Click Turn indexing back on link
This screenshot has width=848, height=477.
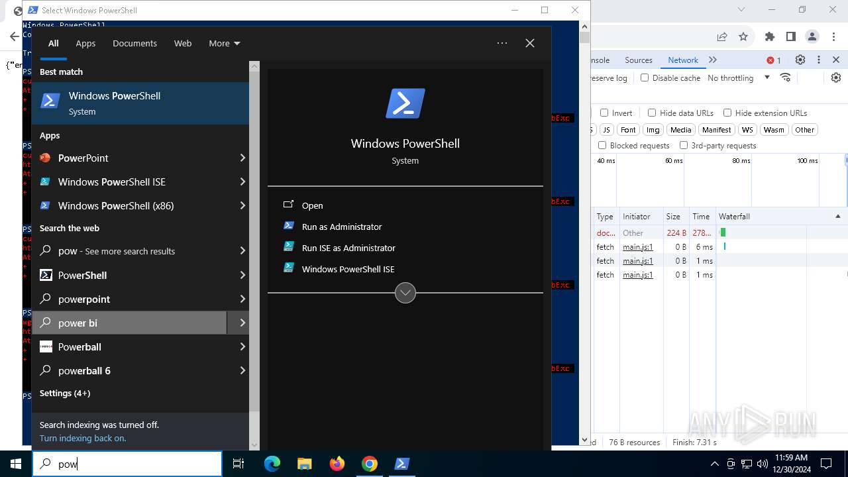(x=83, y=438)
